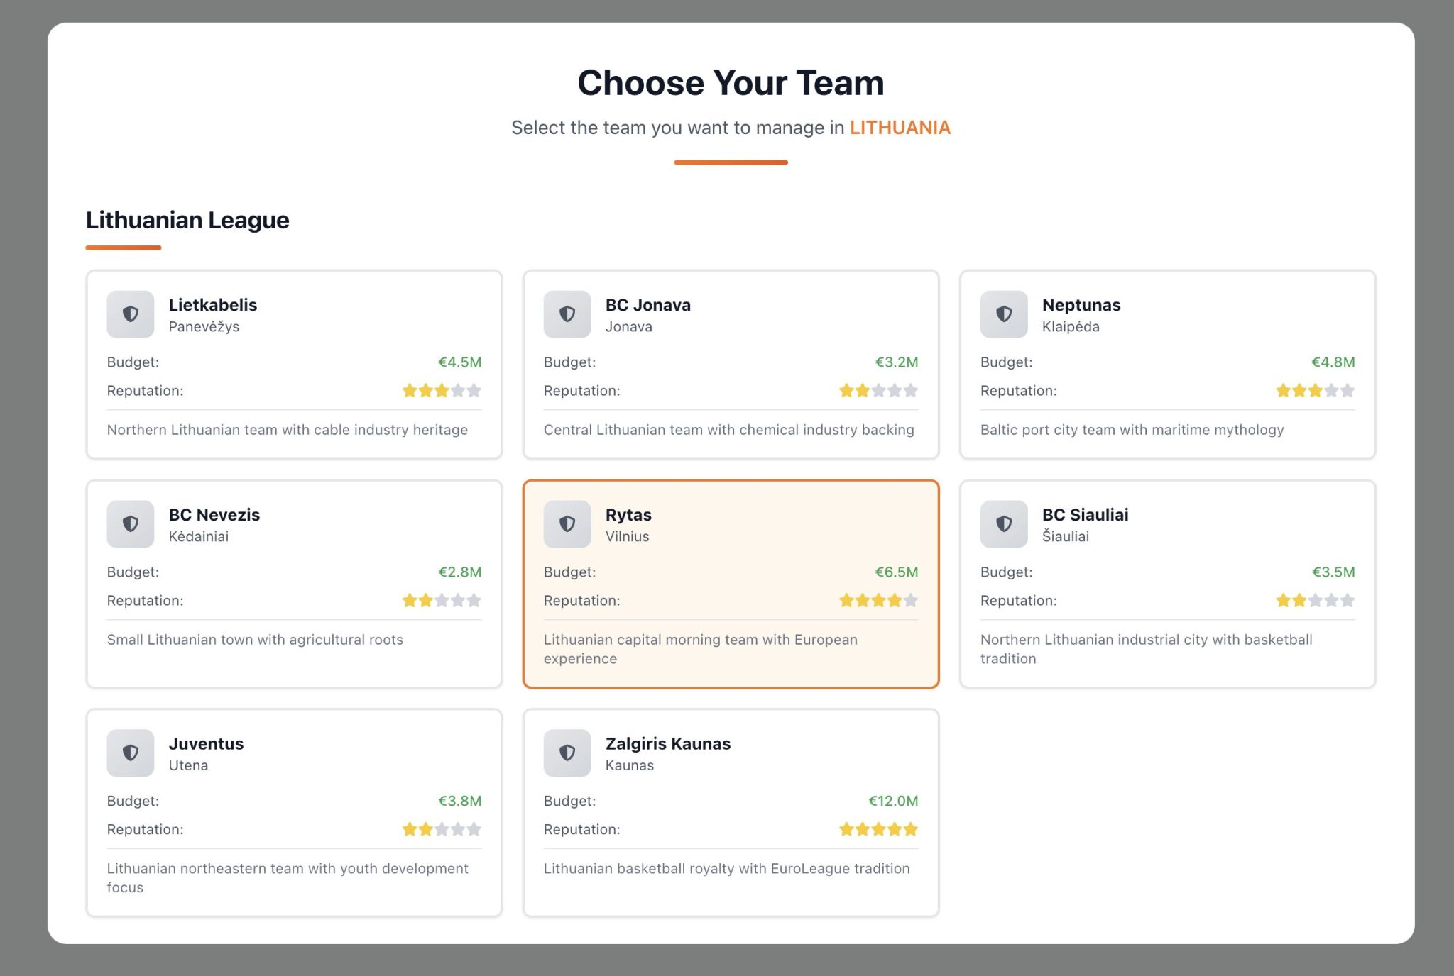Click the LITHUANIA country link in subtitle
The height and width of the screenshot is (976, 1454).
coord(900,128)
